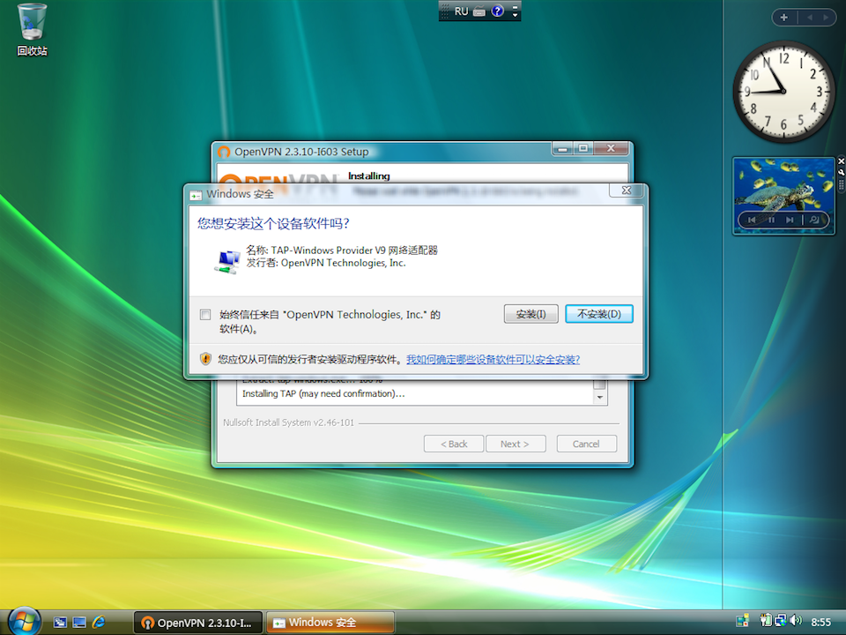The width and height of the screenshot is (846, 635).
Task: Open the Recycle Bin desktop icon
Action: 32,30
